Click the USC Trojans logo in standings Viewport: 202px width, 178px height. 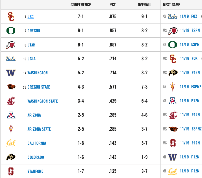pos(11,17)
